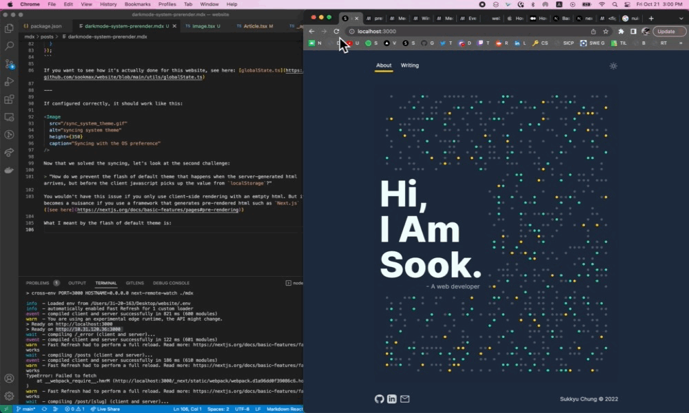Reload the localhost page
This screenshot has width=689, height=413.
336,31
